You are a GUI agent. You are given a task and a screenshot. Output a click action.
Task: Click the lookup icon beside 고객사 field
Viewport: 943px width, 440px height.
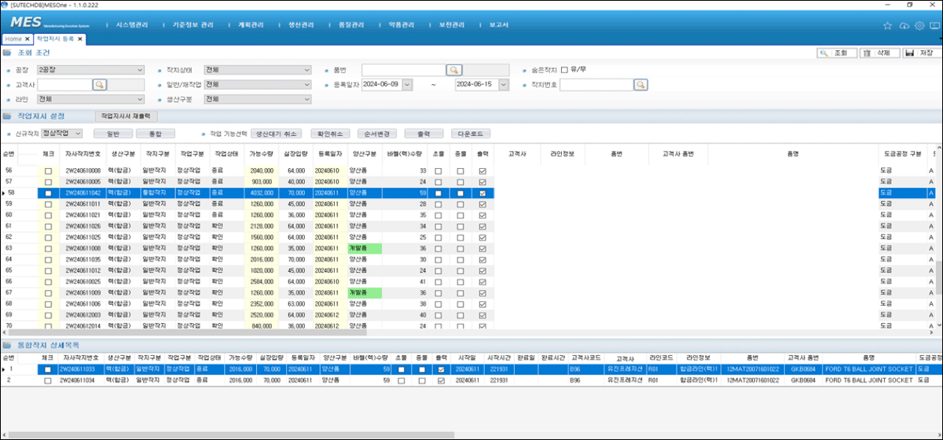tap(100, 85)
